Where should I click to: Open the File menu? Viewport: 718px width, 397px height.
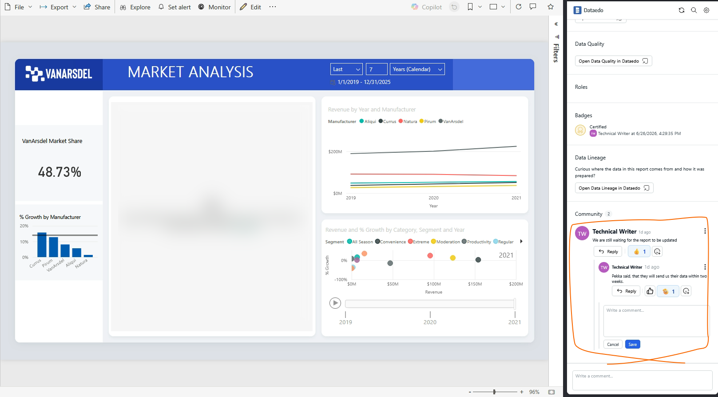[18, 7]
